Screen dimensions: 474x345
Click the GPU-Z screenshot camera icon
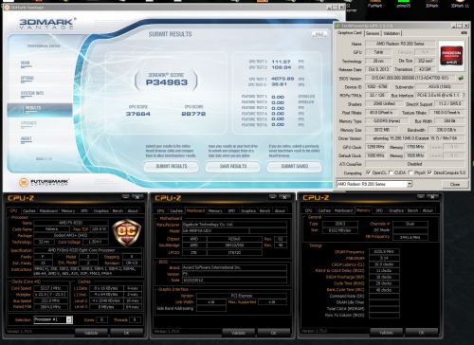pyautogui.click(x=464, y=33)
